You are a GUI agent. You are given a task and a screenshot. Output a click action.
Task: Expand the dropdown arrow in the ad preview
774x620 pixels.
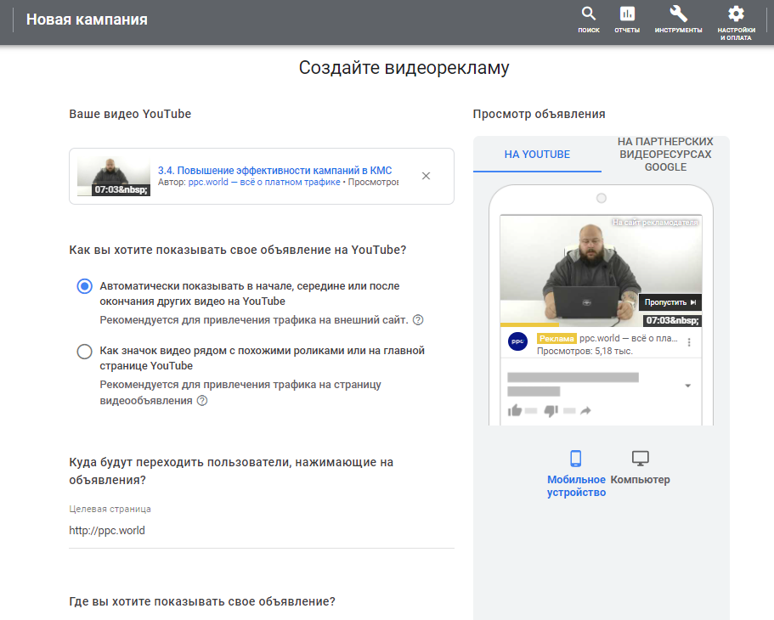click(x=686, y=385)
